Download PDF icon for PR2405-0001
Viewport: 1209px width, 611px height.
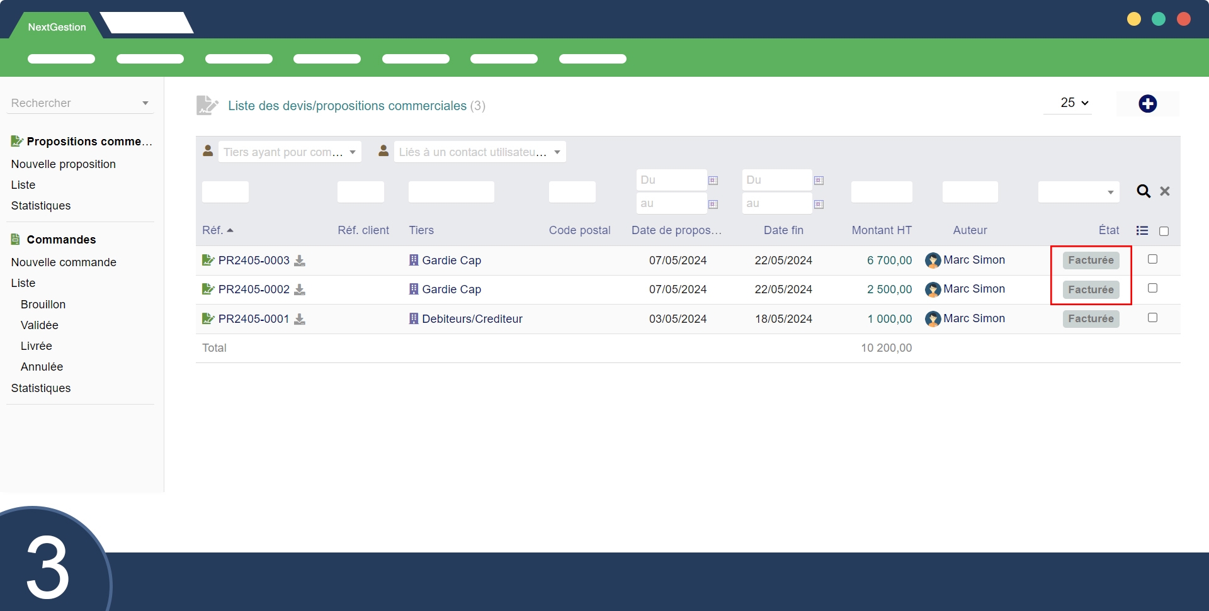(x=300, y=319)
